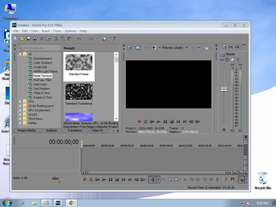Select the Normal Edit tool in timeline toolbar
276x207 pixels.
click(153, 180)
